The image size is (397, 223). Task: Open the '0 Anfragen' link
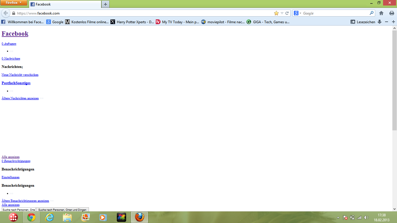(x=9, y=44)
